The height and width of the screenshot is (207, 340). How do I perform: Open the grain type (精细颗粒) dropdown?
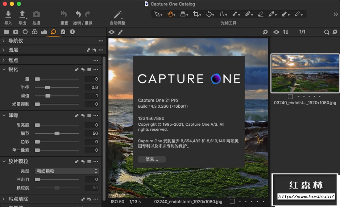(67, 171)
